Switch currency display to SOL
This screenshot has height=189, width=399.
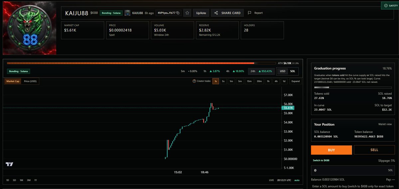293,71
